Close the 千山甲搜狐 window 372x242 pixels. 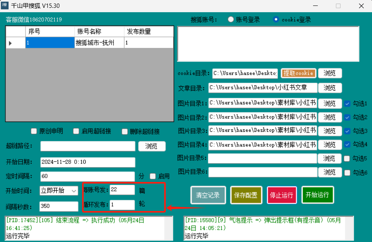pyautogui.click(x=361, y=5)
